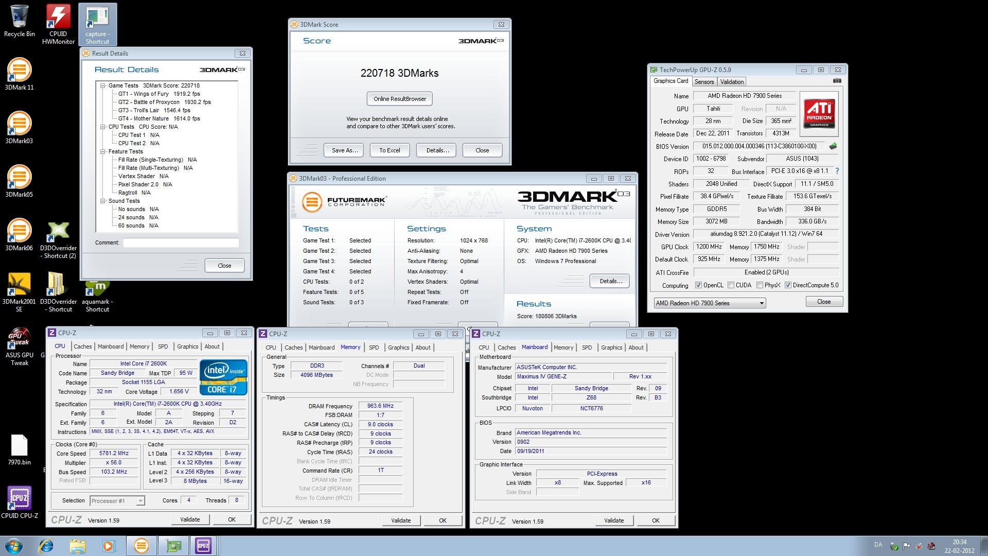
Task: Launch ASUS GPU Tweak from the desktop
Action: pyautogui.click(x=19, y=346)
